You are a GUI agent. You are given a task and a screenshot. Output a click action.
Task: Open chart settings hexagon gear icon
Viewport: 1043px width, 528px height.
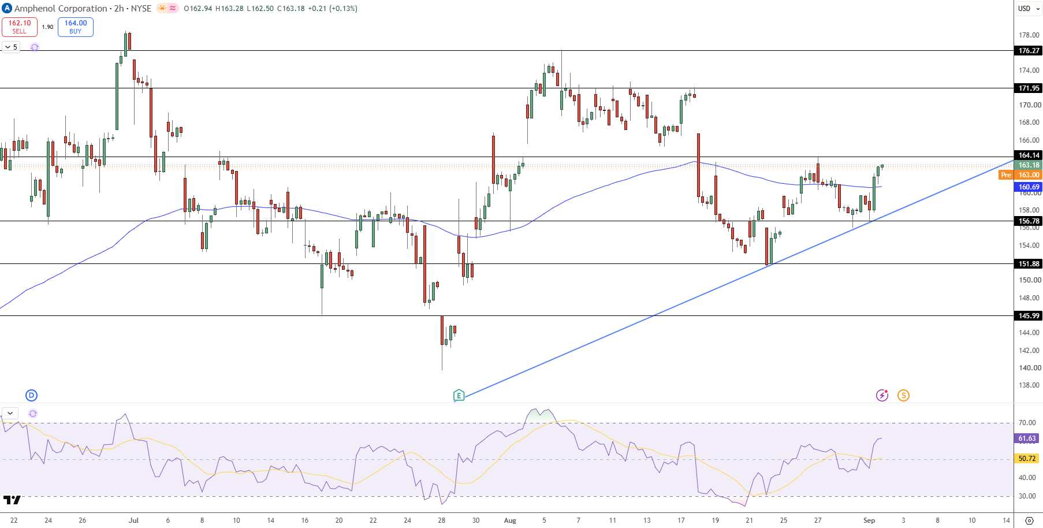(1029, 520)
